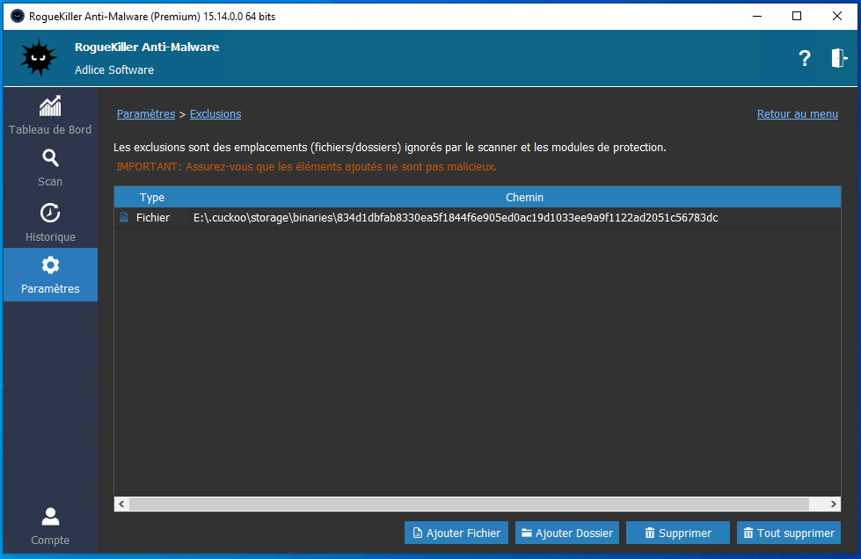Click the help question mark icon
This screenshot has height=559, width=861.
[804, 59]
